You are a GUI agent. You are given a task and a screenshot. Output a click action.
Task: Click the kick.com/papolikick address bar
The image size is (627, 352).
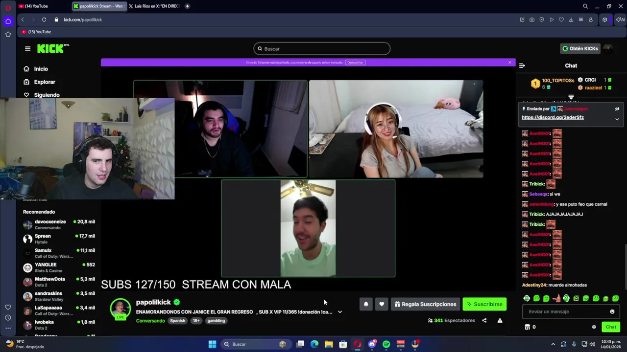click(x=83, y=20)
